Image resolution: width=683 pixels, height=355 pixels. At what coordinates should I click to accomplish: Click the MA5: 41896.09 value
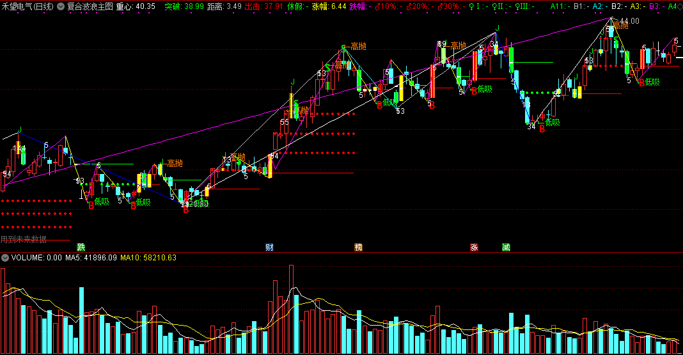(x=91, y=258)
